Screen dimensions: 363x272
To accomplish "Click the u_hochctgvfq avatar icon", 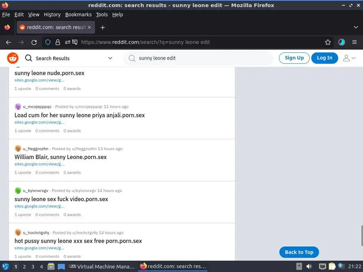I will pyautogui.click(x=18, y=232).
